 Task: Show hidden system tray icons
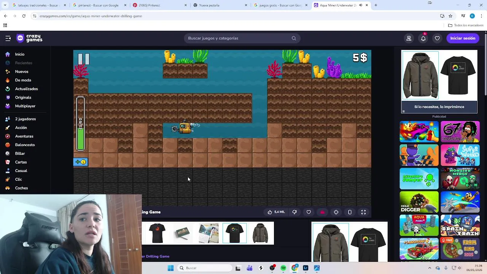click(430, 268)
